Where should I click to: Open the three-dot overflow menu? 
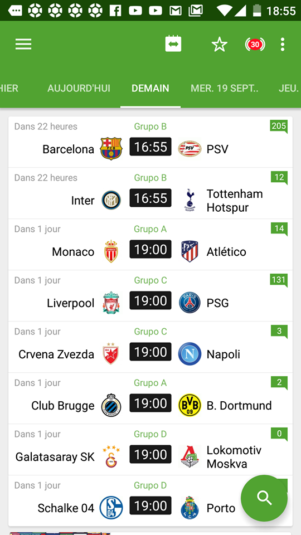click(282, 45)
